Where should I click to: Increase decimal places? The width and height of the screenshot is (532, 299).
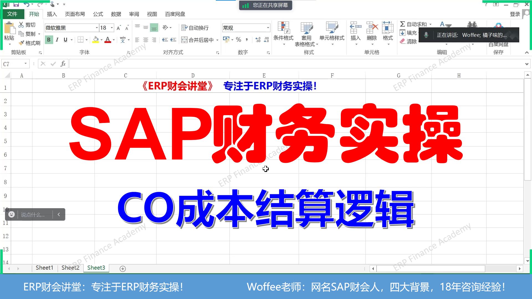[258, 40]
